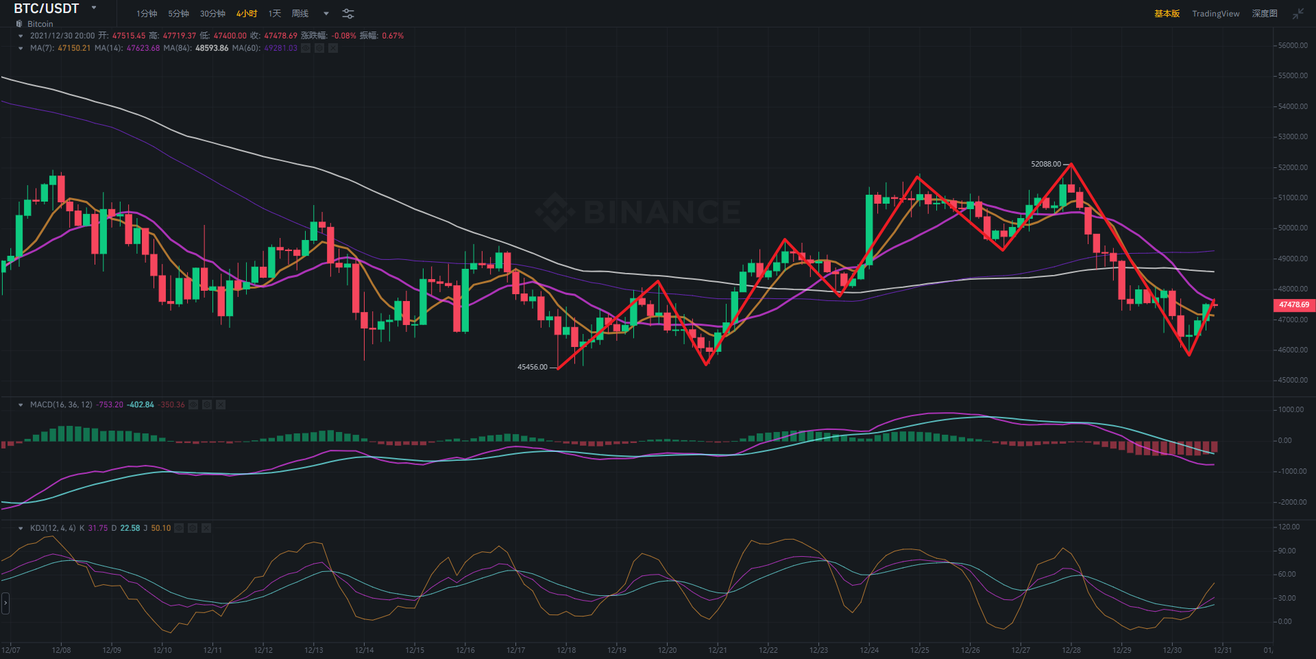Open the 深度图 depth chart view
Viewport: 1316px width, 659px height.
click(x=1265, y=14)
